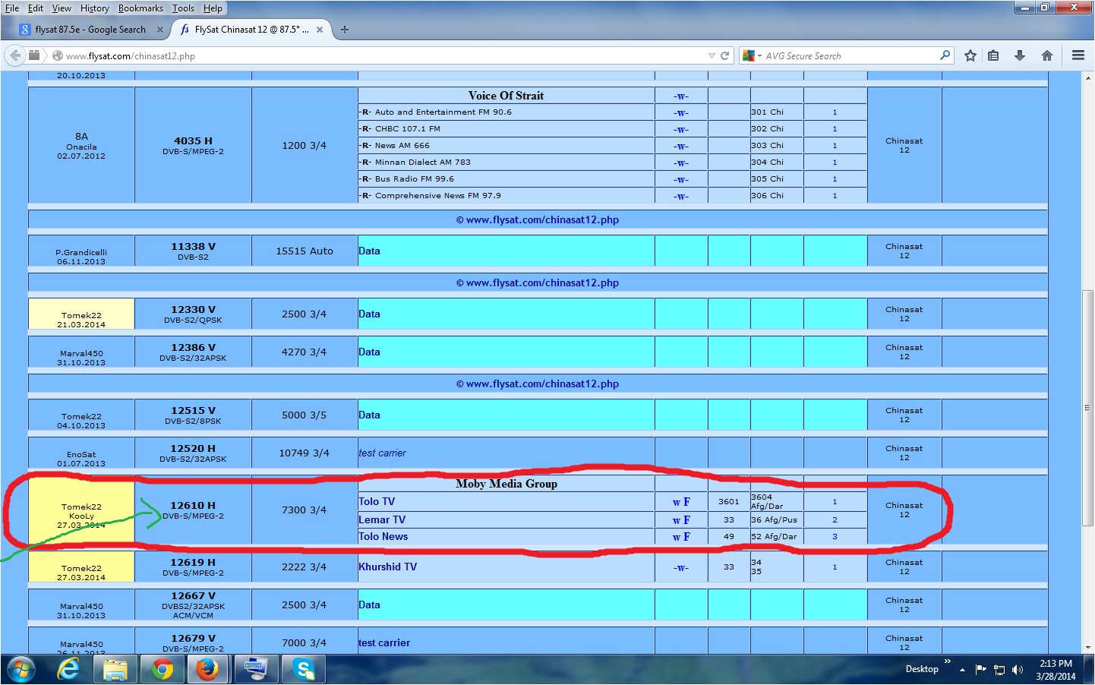
Task: Close the FlySat Chinasat 12 tab
Action: pos(320,30)
